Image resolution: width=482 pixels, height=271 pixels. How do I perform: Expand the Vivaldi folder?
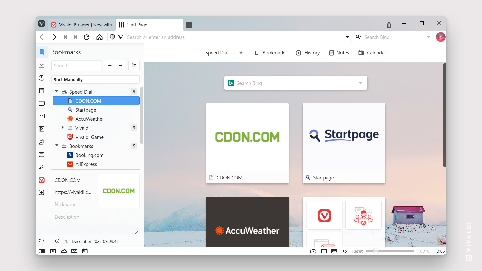(63, 127)
